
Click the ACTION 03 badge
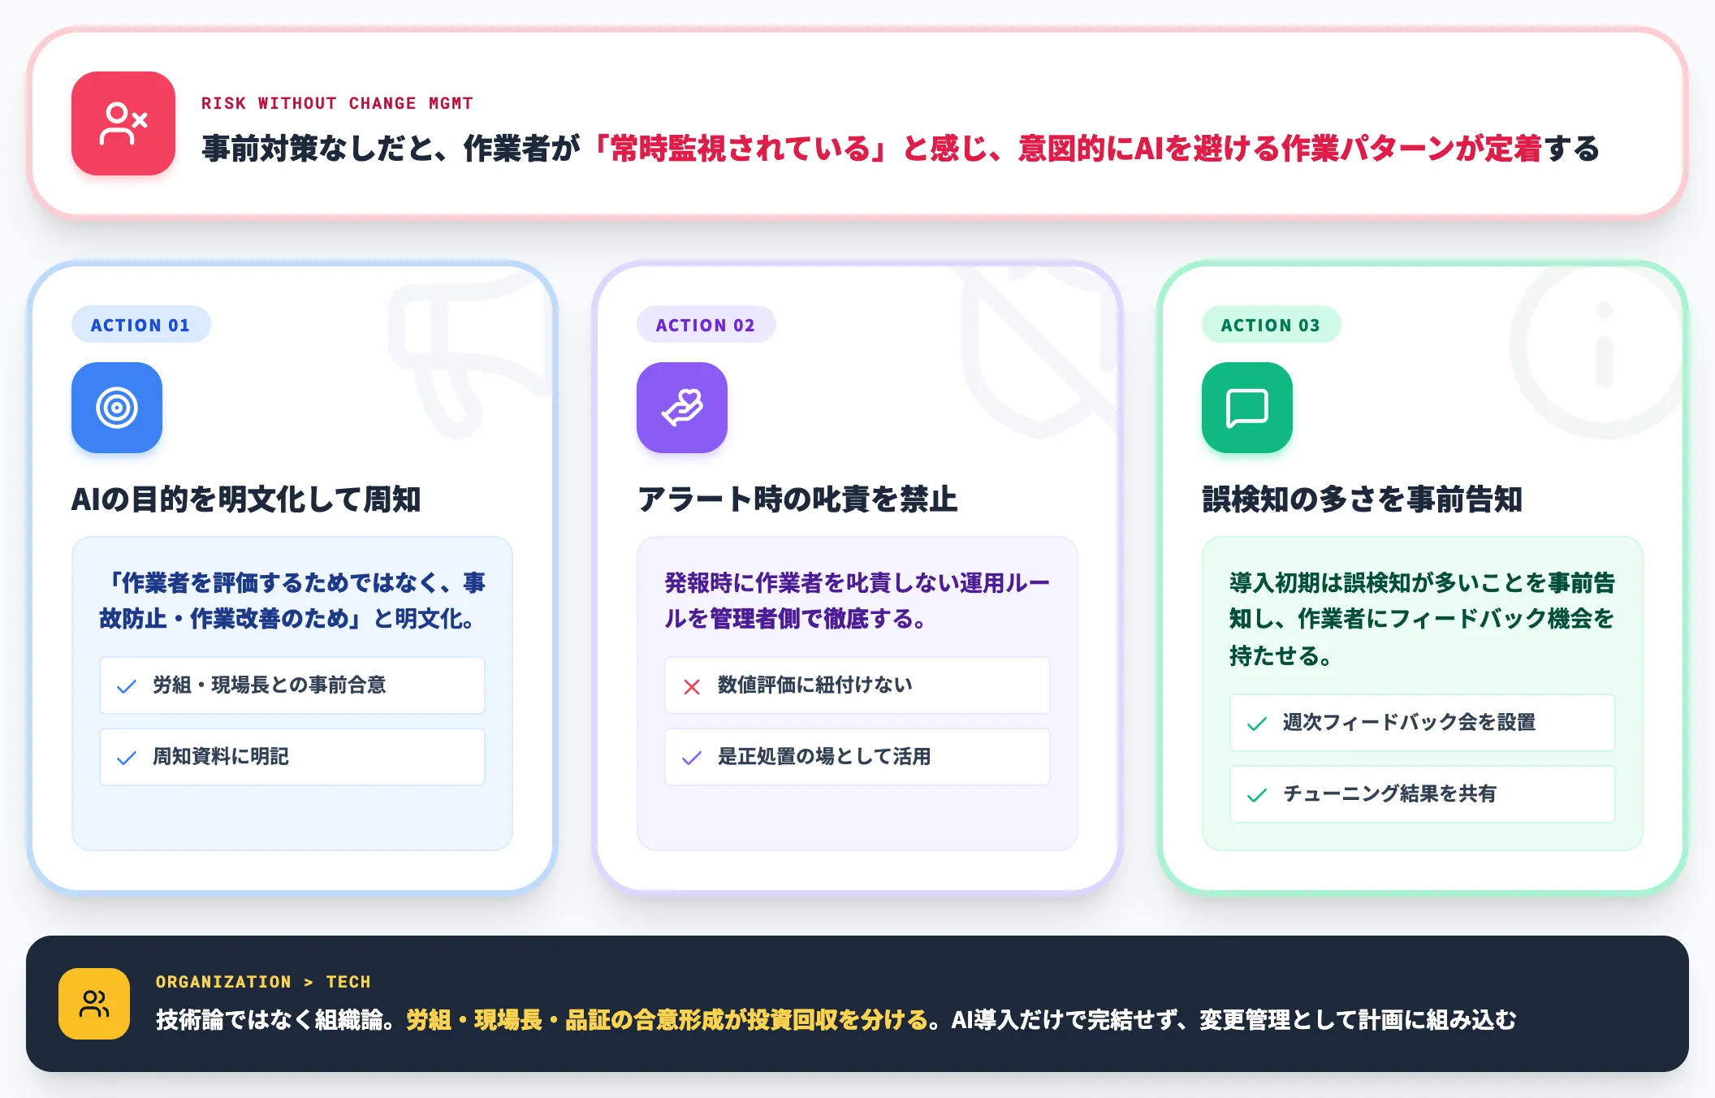point(1271,325)
